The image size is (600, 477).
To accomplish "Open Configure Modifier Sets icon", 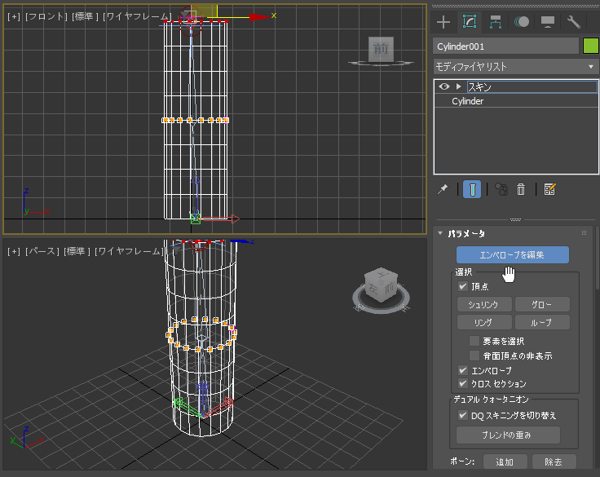I will point(549,189).
